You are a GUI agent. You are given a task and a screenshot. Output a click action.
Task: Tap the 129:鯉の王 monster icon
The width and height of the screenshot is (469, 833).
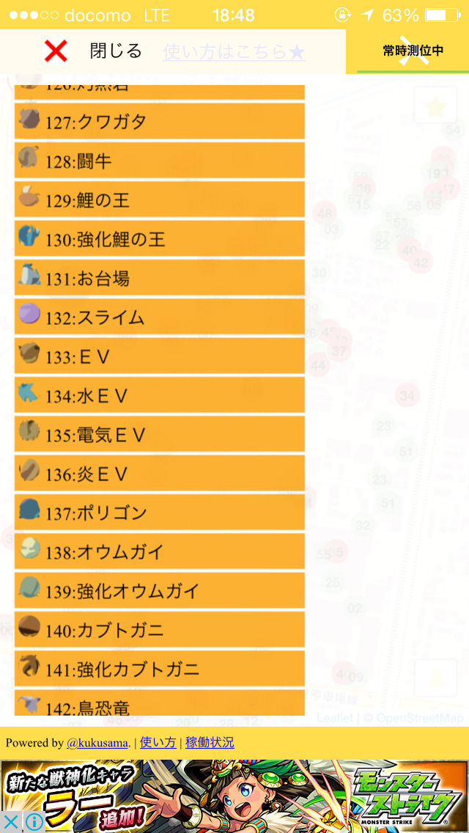tap(29, 196)
